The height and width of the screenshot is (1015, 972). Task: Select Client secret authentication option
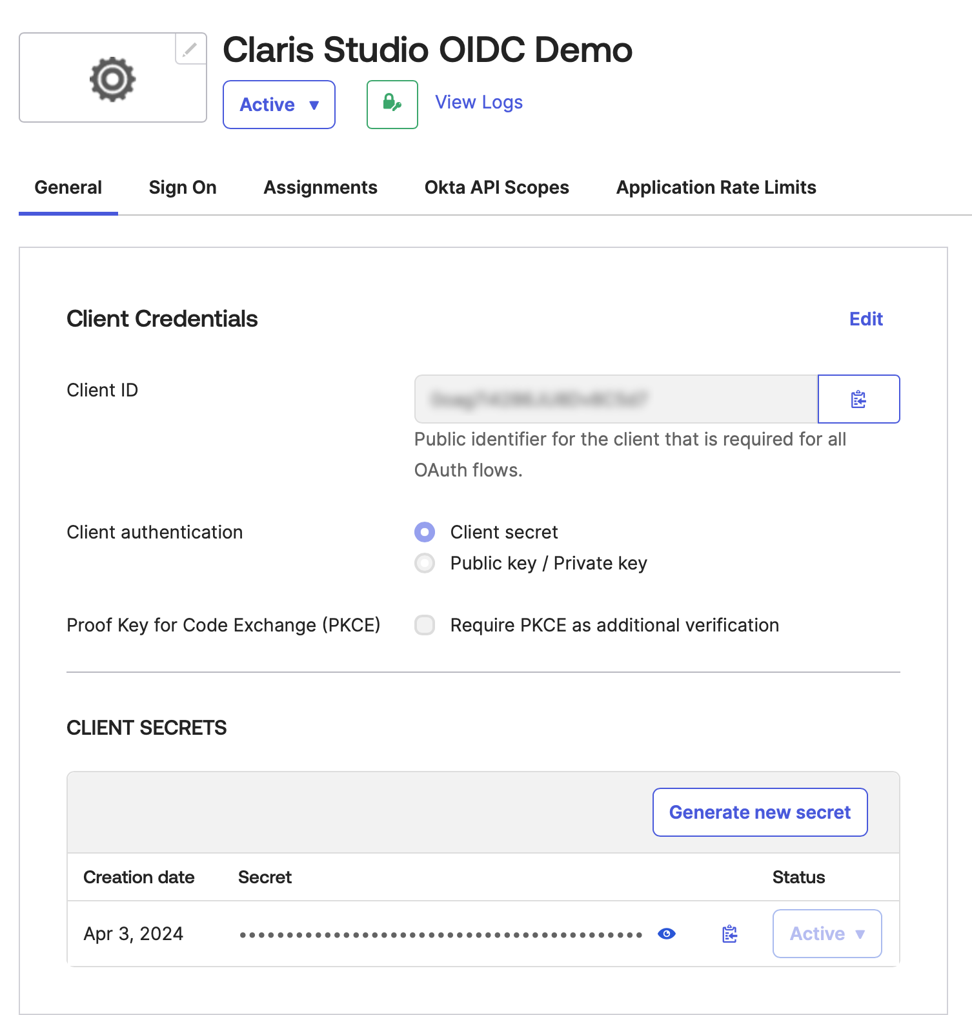click(x=425, y=532)
